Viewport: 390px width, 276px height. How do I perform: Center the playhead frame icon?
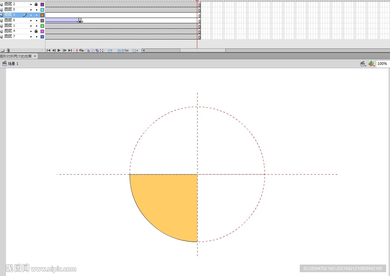77,50
